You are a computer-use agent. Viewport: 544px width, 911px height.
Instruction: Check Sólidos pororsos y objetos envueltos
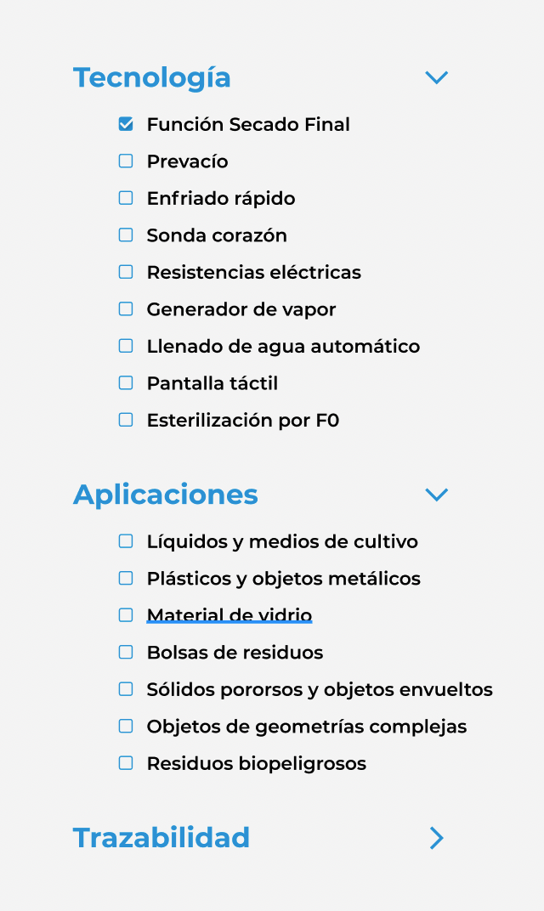pos(126,689)
